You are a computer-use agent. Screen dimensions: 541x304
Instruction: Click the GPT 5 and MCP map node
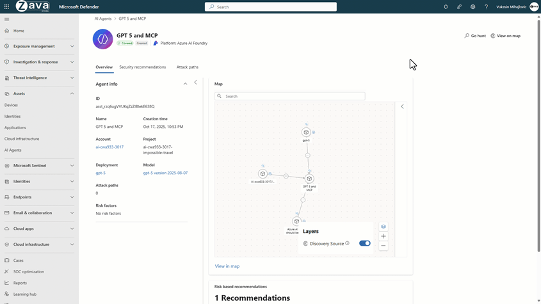[x=309, y=179]
